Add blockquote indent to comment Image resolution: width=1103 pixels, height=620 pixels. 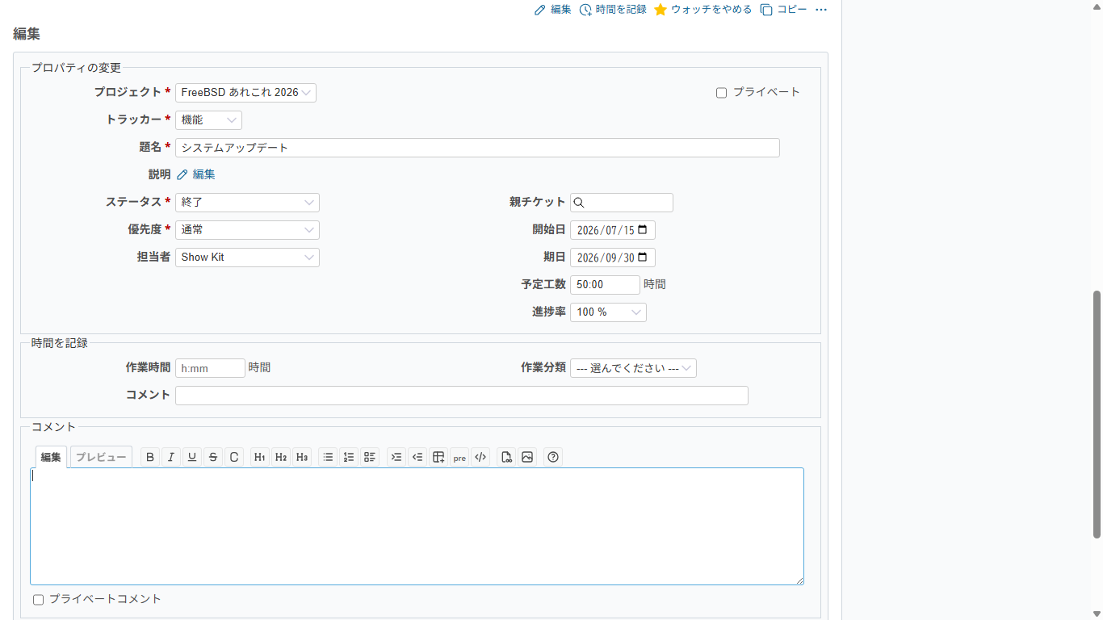[x=396, y=457]
